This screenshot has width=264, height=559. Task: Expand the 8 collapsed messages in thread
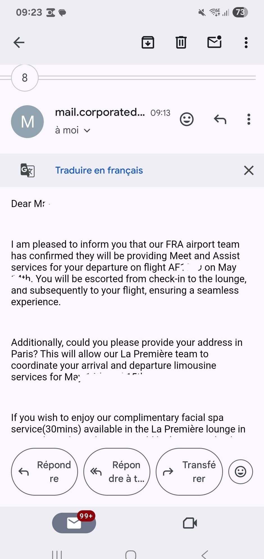25,78
